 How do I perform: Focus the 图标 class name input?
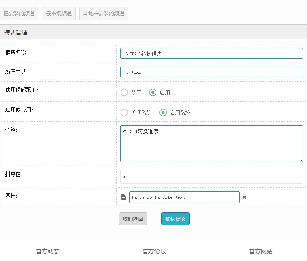coord(184,197)
